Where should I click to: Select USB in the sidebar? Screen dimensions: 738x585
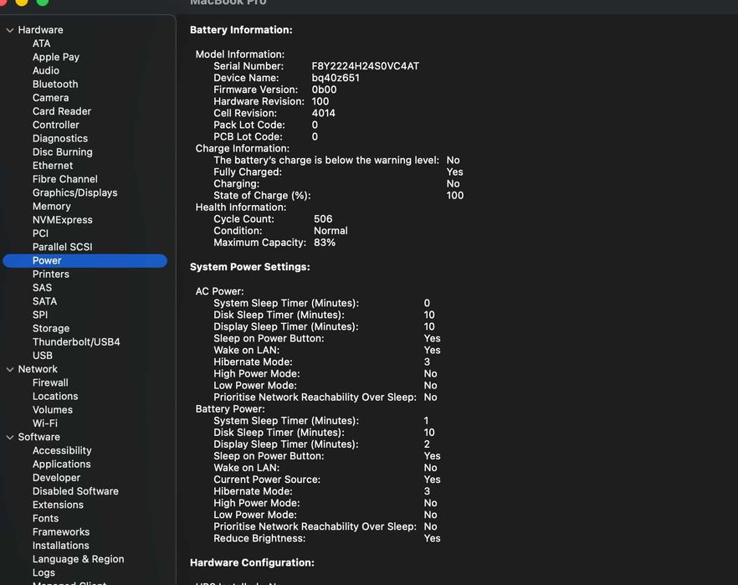pyautogui.click(x=43, y=356)
